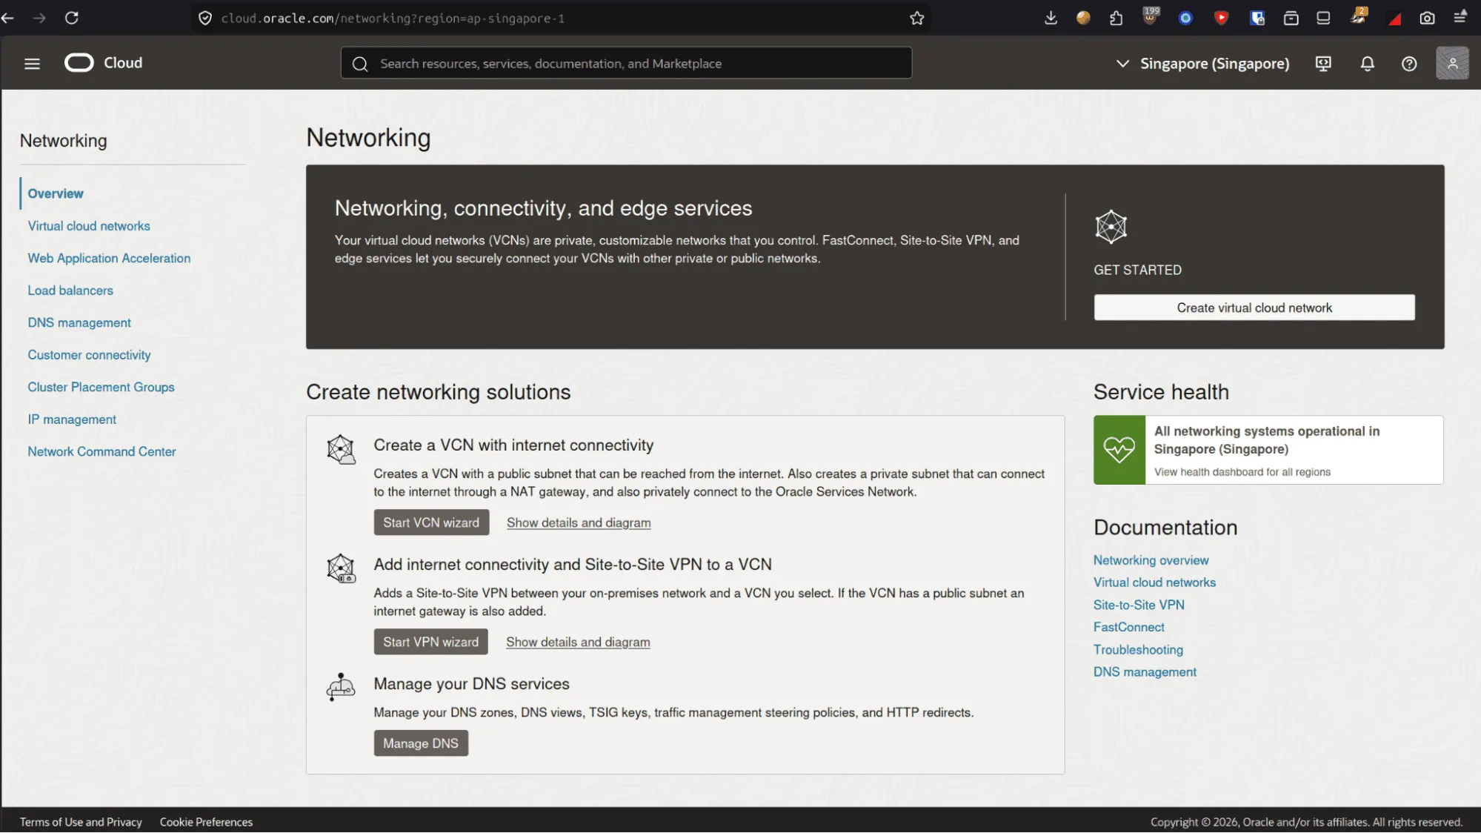
Task: Start the VCN wizard
Action: 431,522
